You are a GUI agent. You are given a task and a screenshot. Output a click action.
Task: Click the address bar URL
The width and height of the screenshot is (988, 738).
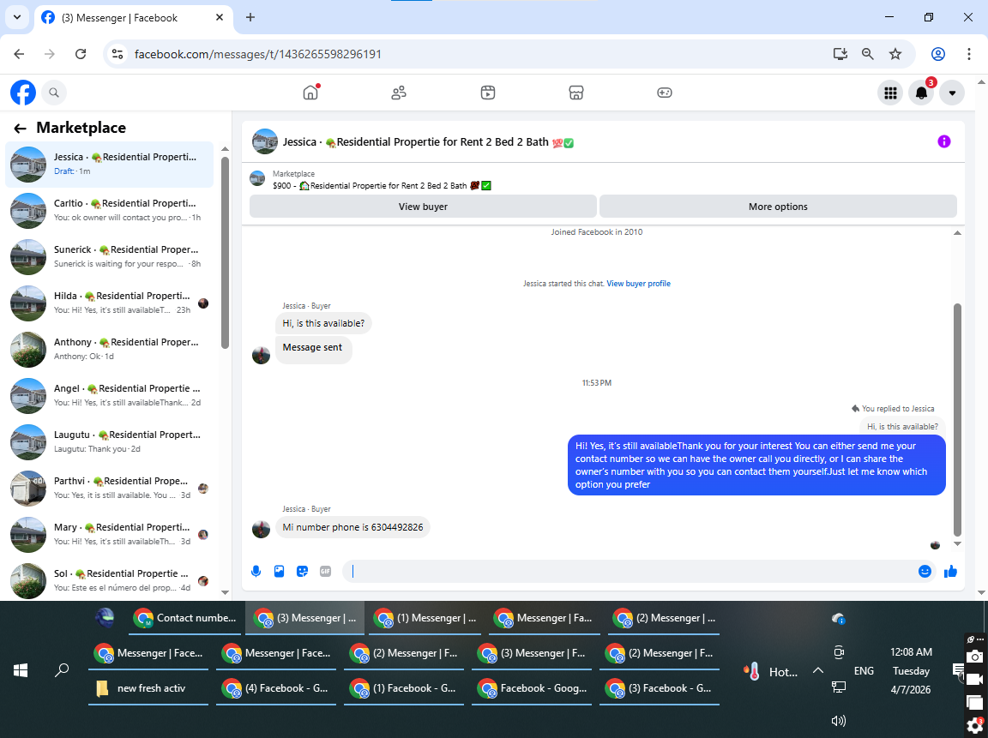(257, 54)
